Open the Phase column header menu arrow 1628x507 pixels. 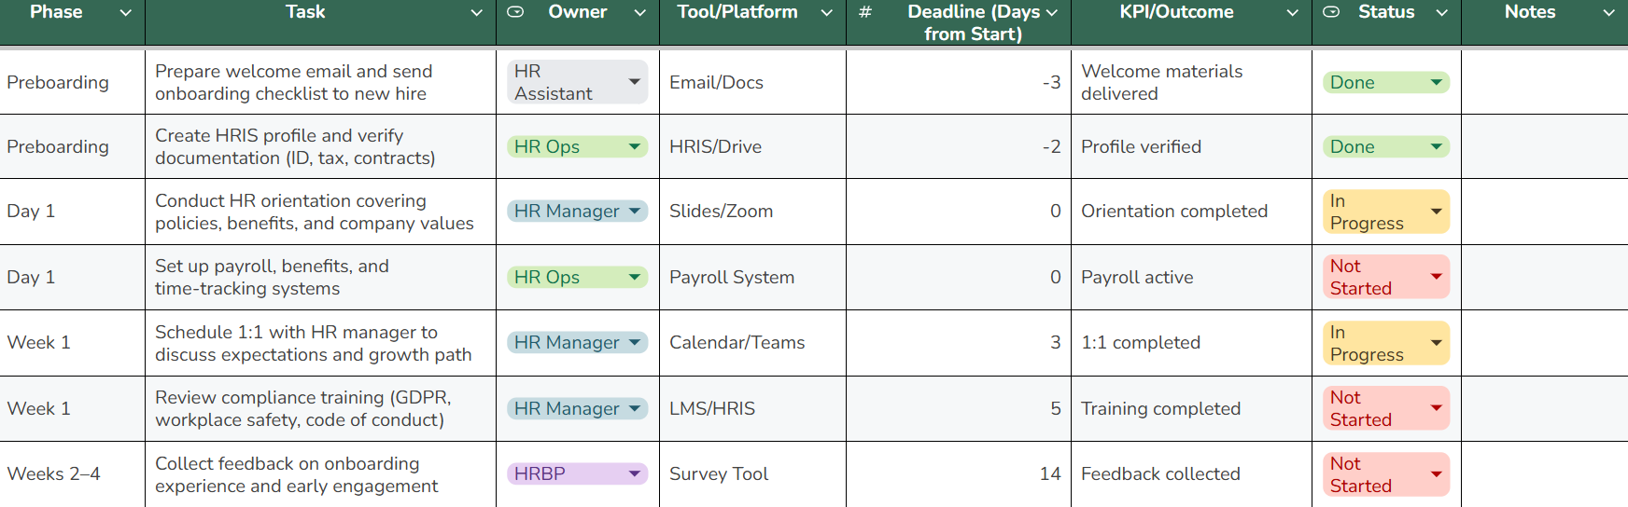coord(126,12)
